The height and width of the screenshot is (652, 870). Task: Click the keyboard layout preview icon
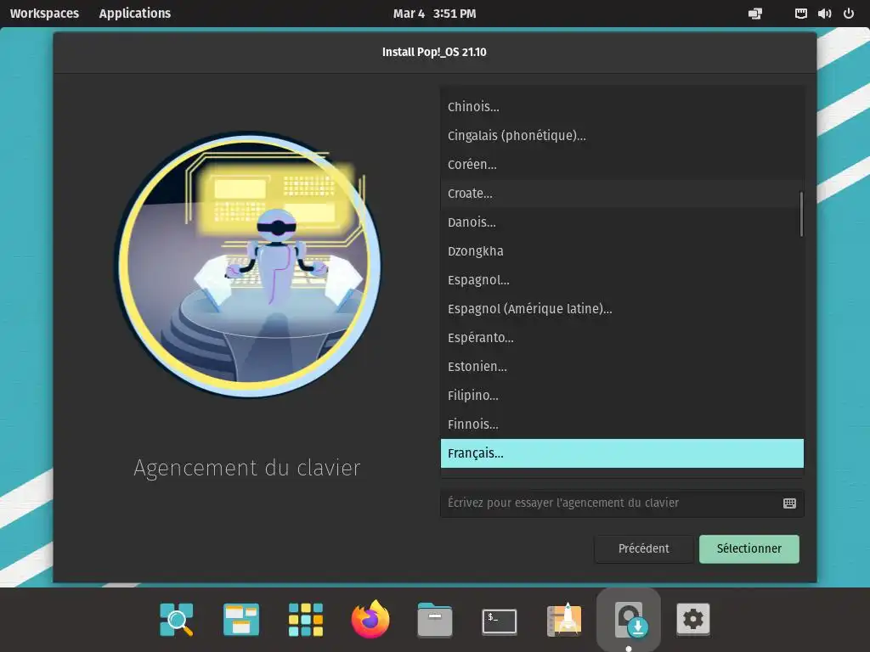click(789, 503)
